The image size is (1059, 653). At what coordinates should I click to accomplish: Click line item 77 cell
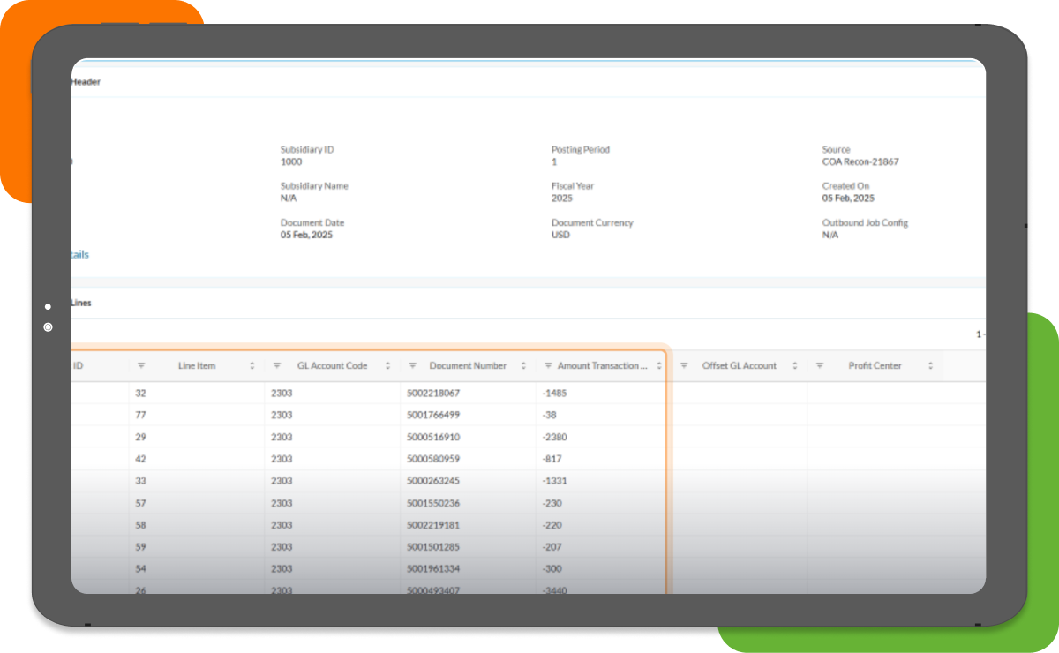(x=141, y=415)
